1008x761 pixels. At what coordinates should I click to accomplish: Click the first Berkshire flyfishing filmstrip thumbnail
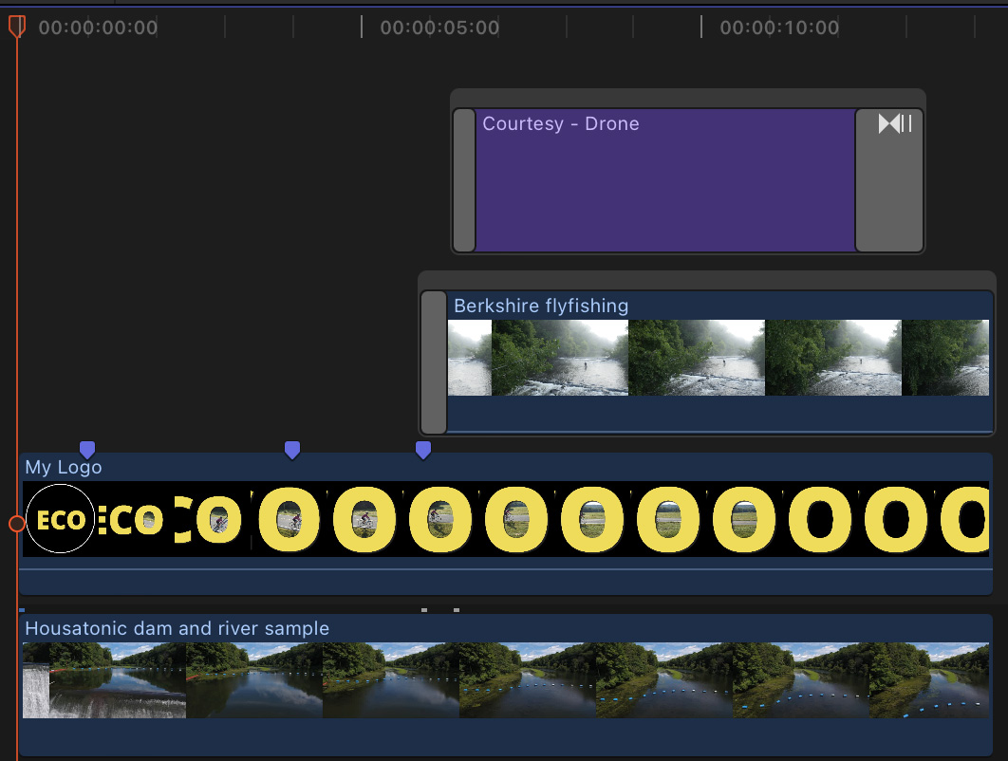[469, 358]
